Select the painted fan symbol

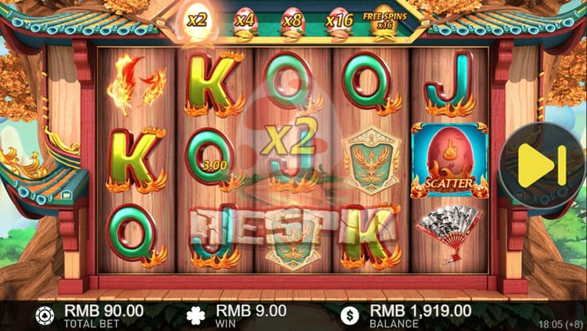coord(449,233)
